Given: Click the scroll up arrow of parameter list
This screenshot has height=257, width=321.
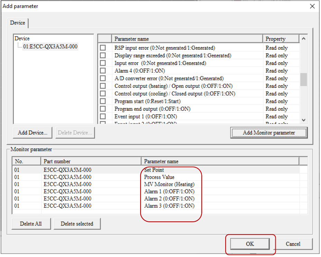Looking at the screenshot, I should [304, 38].
